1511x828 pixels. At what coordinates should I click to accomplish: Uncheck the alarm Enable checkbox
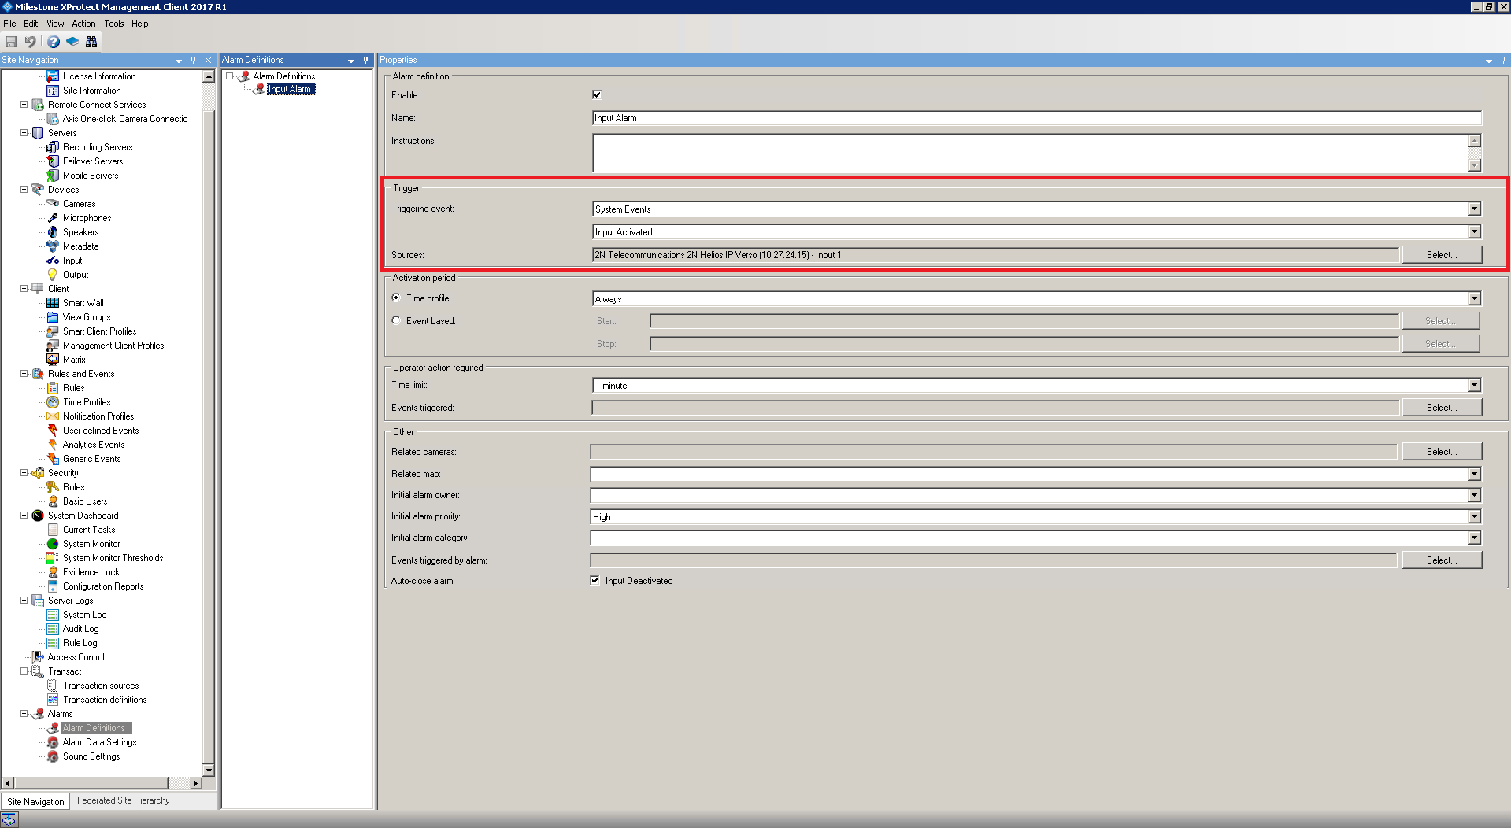point(597,95)
